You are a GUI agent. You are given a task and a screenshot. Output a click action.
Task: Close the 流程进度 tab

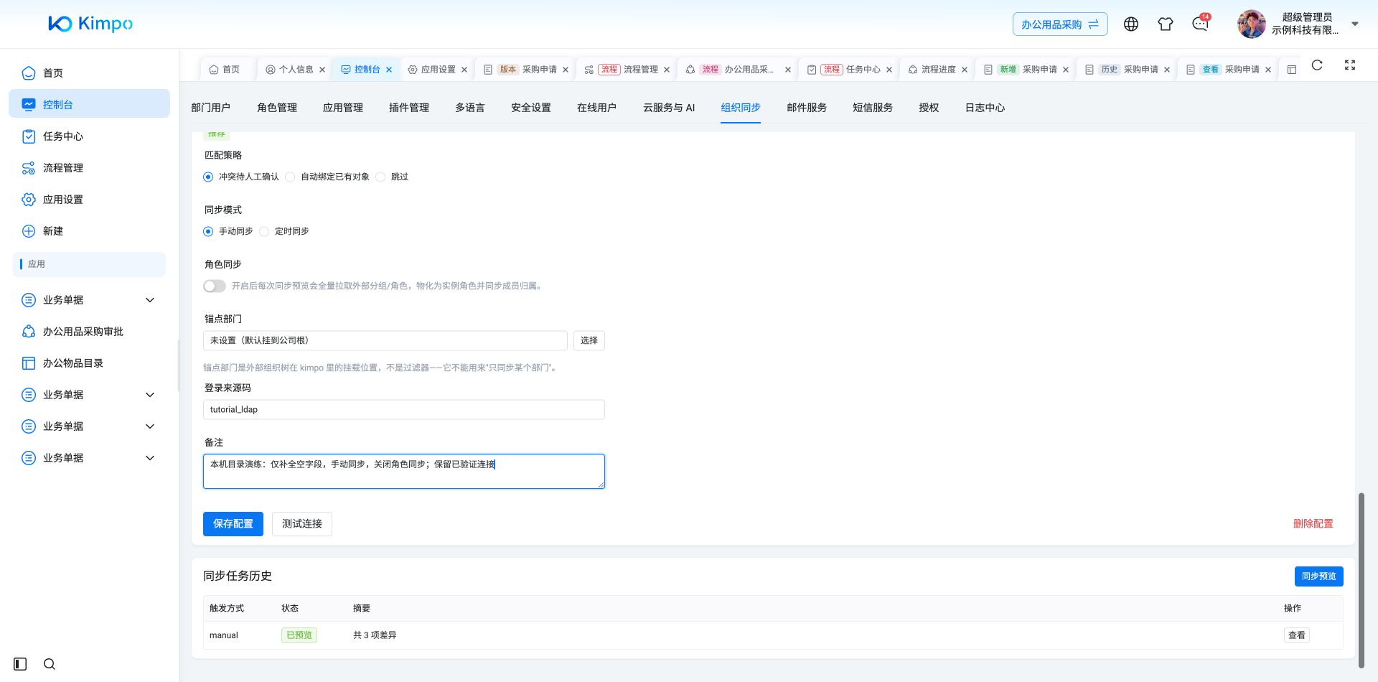(965, 70)
